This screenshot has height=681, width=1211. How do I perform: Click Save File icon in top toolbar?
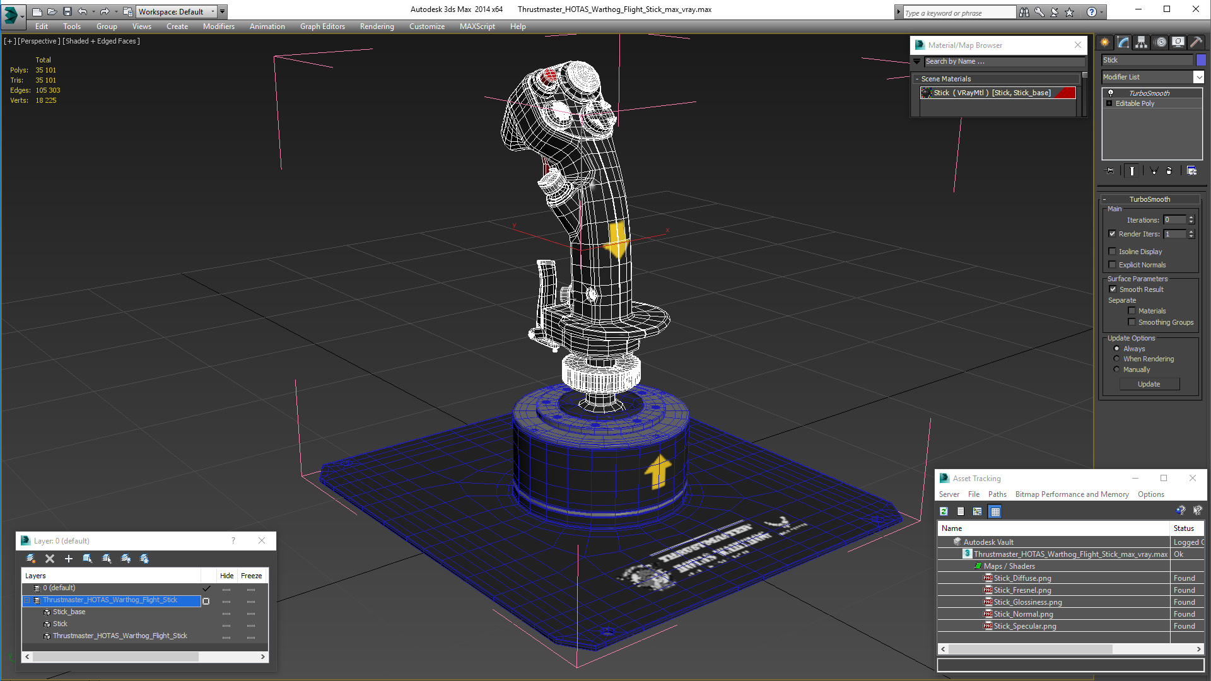click(67, 11)
